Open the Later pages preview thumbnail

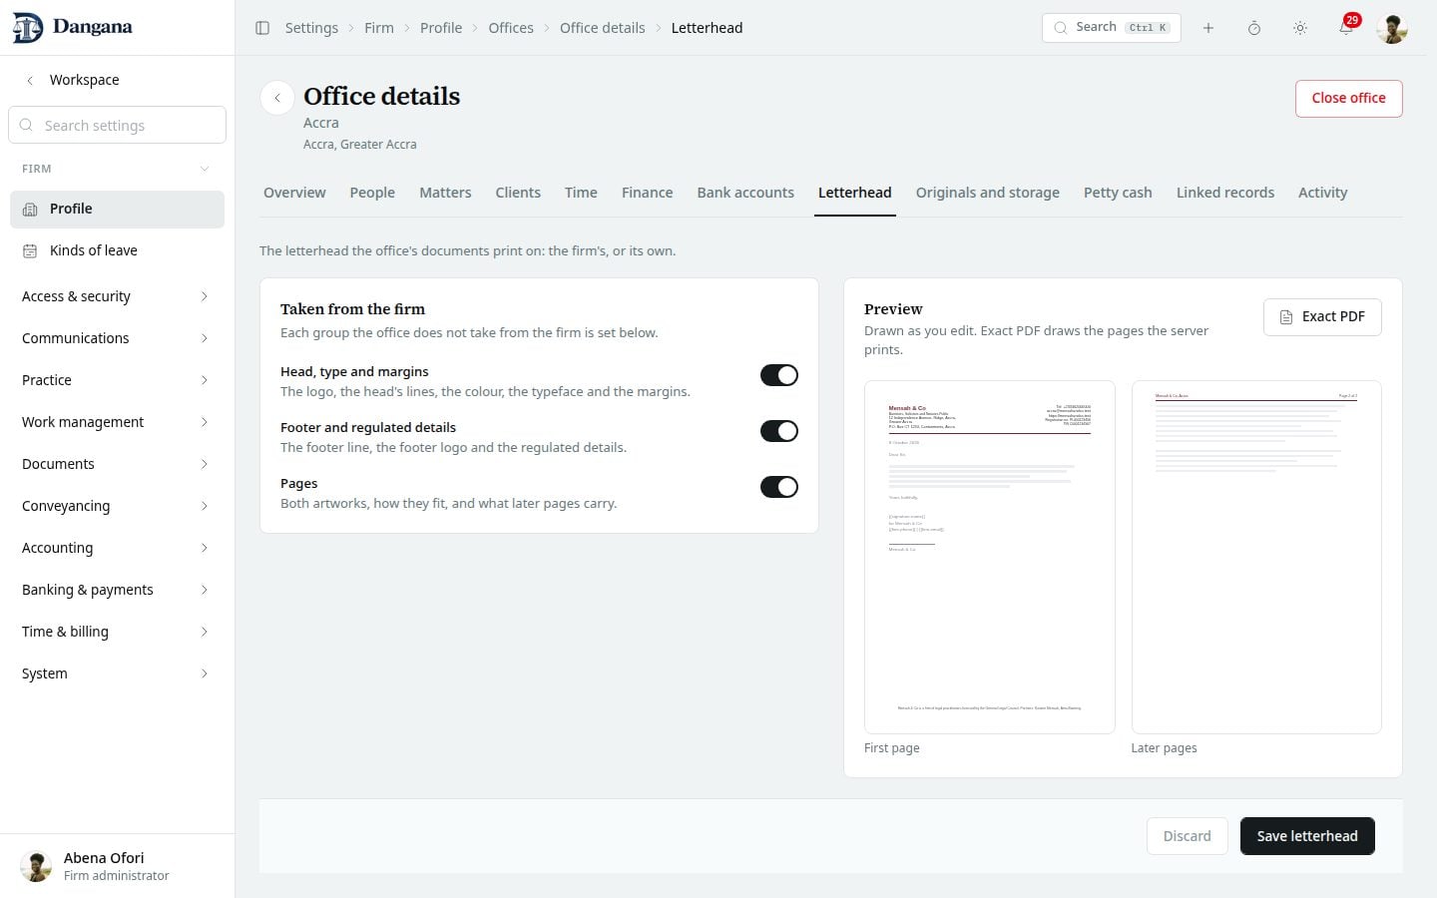click(x=1256, y=557)
